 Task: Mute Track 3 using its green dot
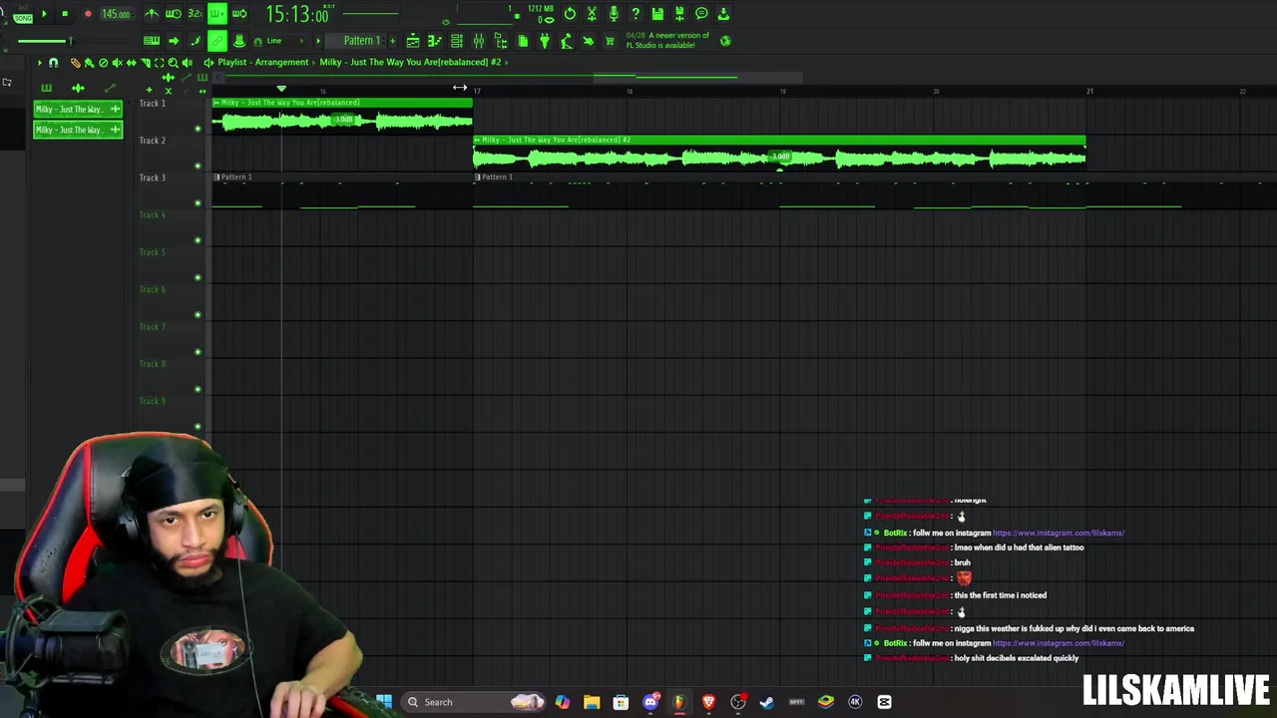198,203
